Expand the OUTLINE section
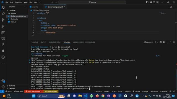Screen dimensions: 177x99 click(x=17, y=86)
